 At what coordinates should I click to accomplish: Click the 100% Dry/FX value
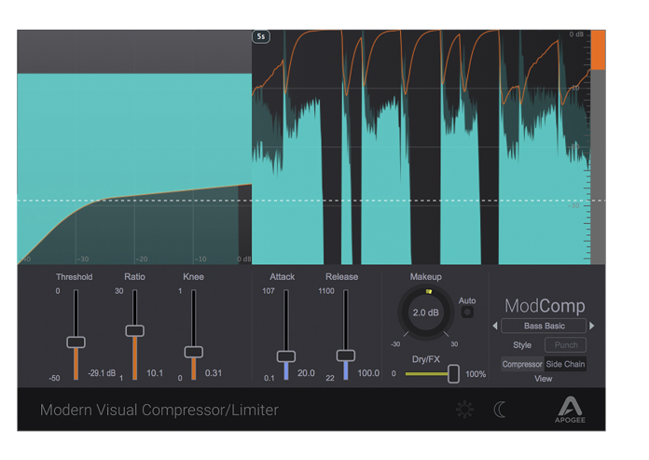pos(476,374)
